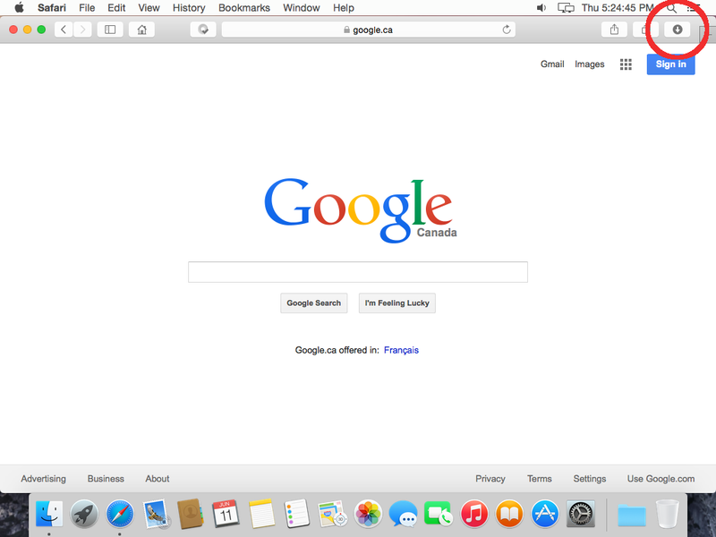
Task: Open the Window menu
Action: click(x=301, y=8)
